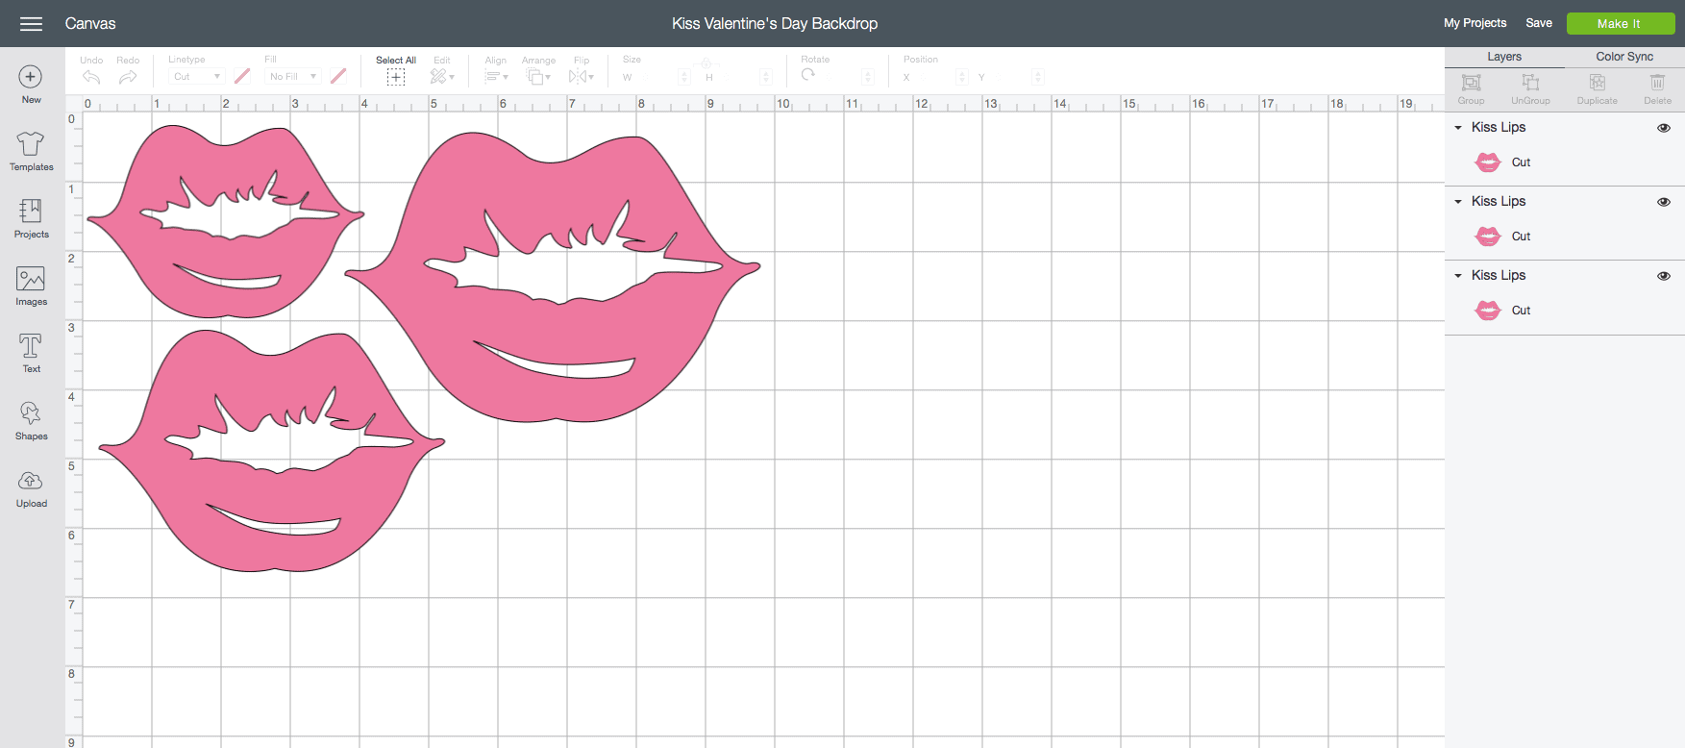Open the Images library icon
The height and width of the screenshot is (748, 1685).
pos(31,286)
